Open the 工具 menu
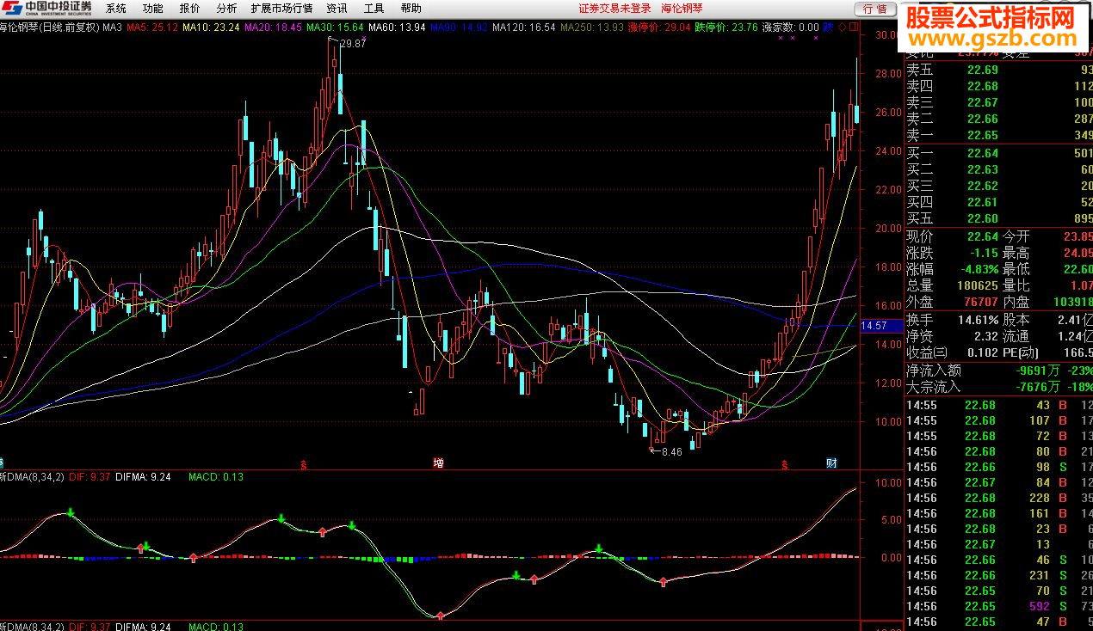Screen dimensions: 1093x631 [374, 9]
